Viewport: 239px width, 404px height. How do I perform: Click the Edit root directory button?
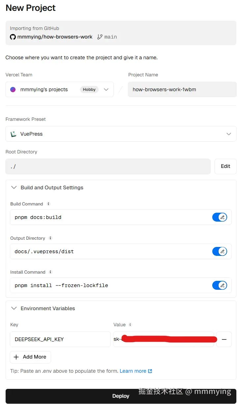tap(225, 166)
